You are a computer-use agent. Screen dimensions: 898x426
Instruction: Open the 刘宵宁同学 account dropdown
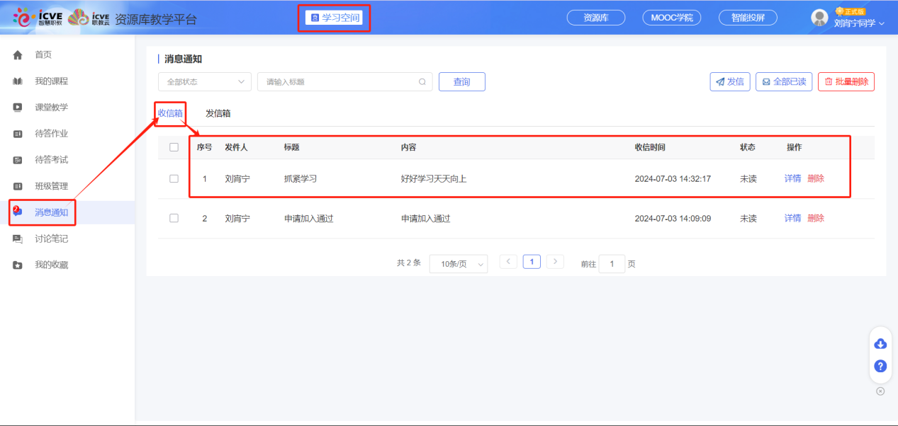(x=856, y=21)
